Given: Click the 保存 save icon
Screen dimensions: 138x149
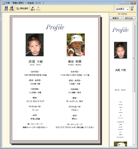Looking at the screenshot, I should [6, 9].
